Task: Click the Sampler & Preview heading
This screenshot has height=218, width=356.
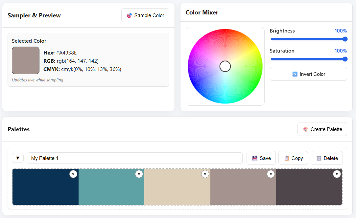Action: coord(34,15)
